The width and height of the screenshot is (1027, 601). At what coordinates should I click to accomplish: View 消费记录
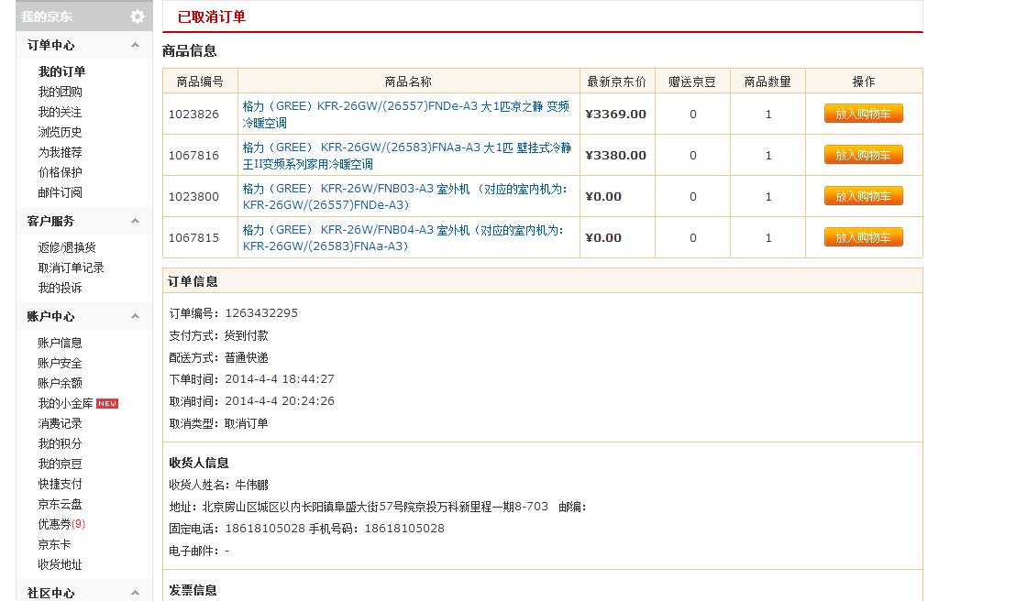coord(61,424)
